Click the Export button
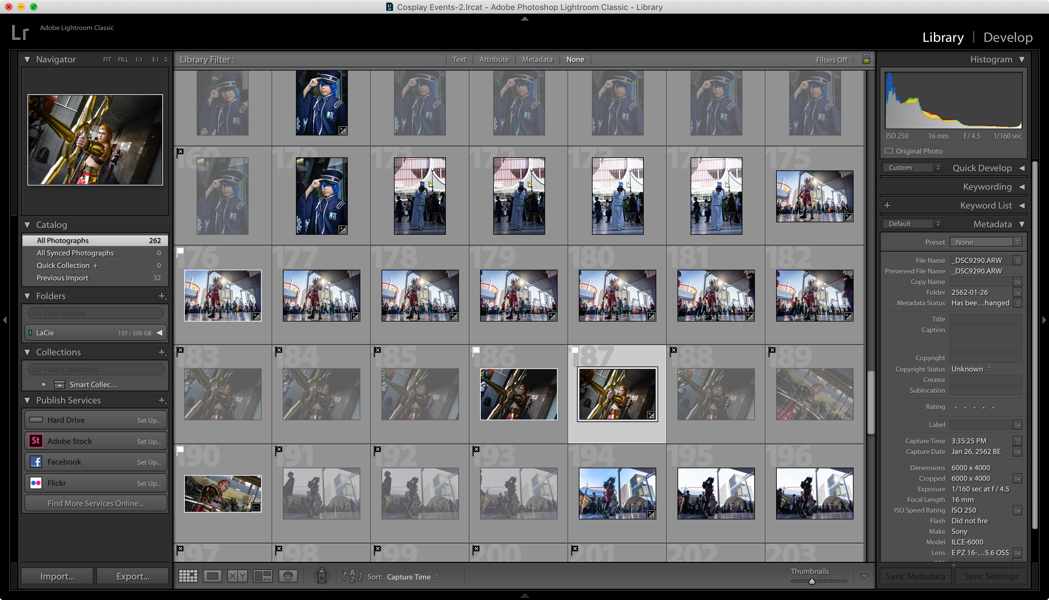The width and height of the screenshot is (1049, 600). [x=133, y=576]
